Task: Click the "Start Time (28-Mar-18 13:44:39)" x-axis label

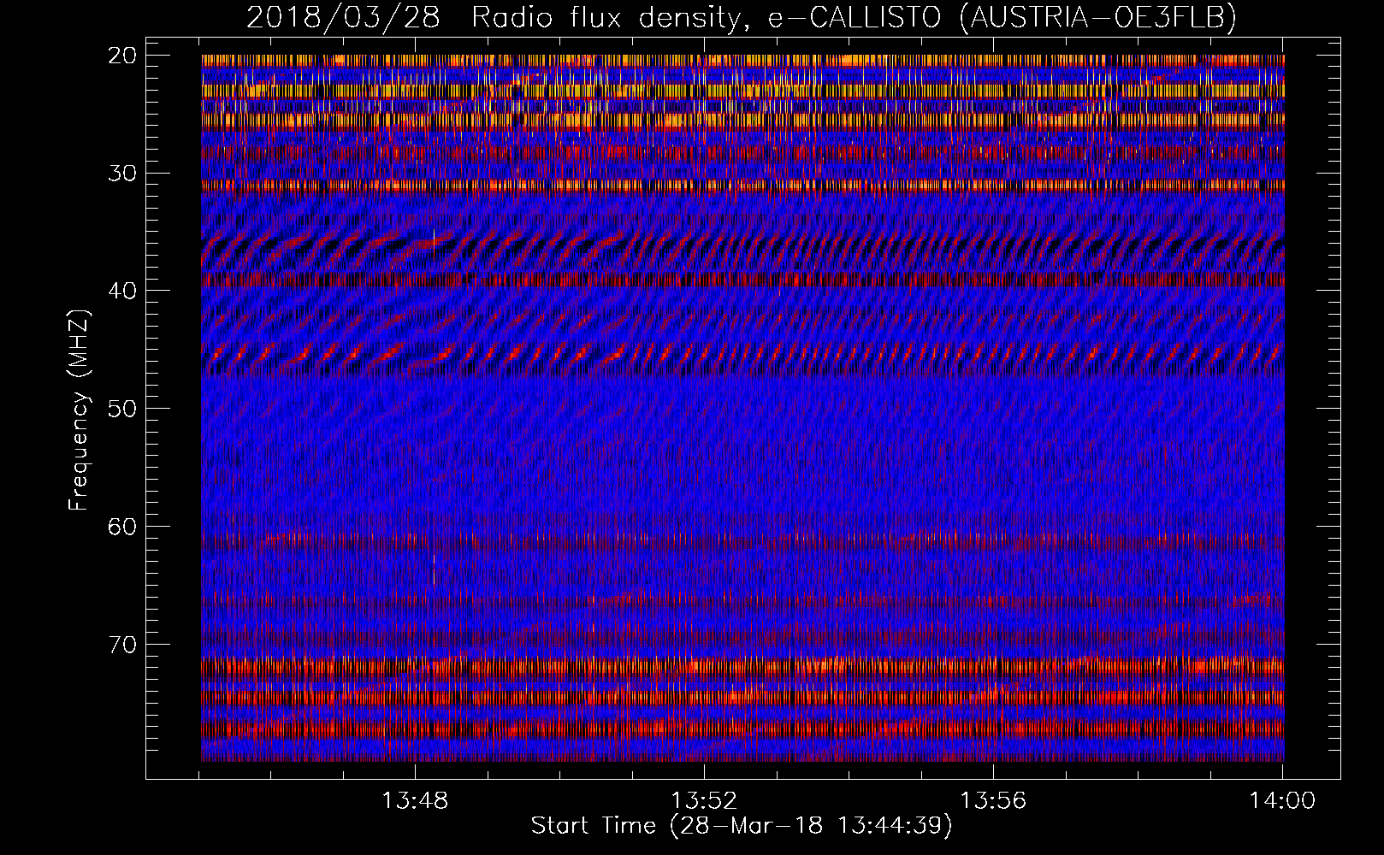Action: coord(742,826)
